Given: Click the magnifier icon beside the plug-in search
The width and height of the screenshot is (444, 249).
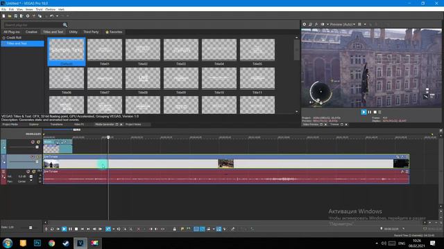Looking at the screenshot, I should coord(65,25).
